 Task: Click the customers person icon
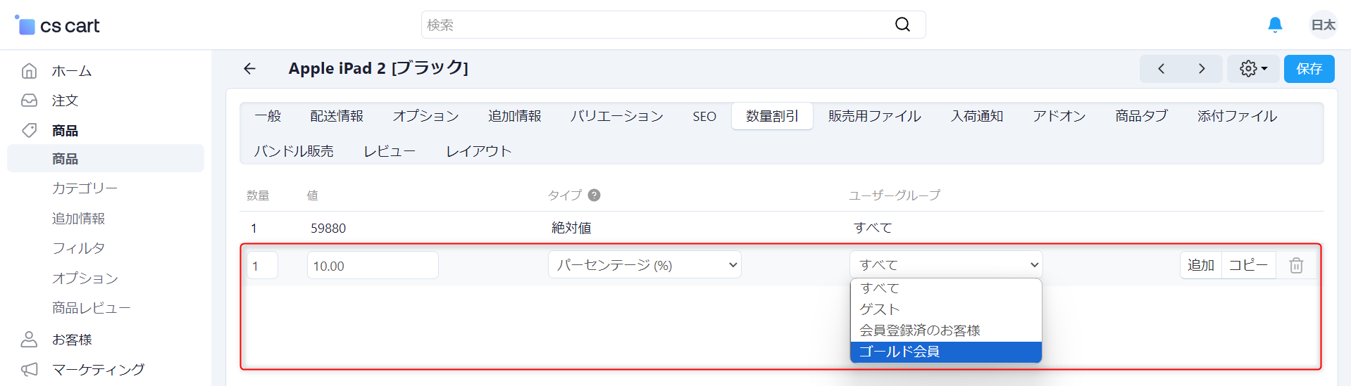29,339
